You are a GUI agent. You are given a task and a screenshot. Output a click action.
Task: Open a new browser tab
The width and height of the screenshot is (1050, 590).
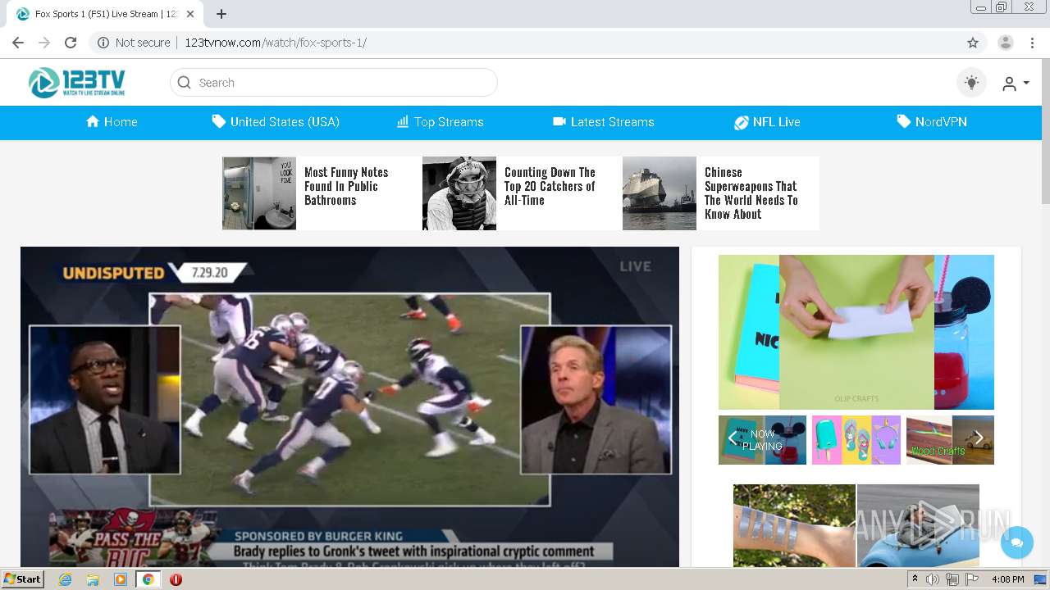click(221, 14)
